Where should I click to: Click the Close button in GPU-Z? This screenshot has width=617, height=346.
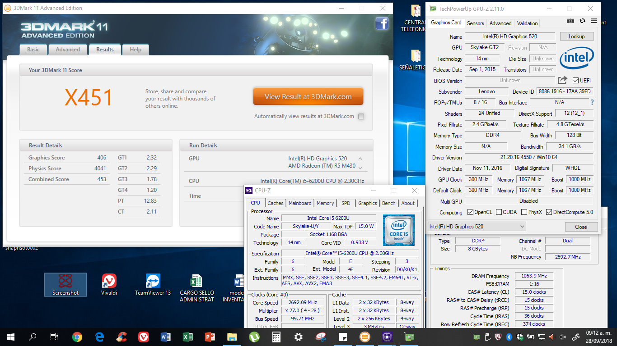pos(581,227)
